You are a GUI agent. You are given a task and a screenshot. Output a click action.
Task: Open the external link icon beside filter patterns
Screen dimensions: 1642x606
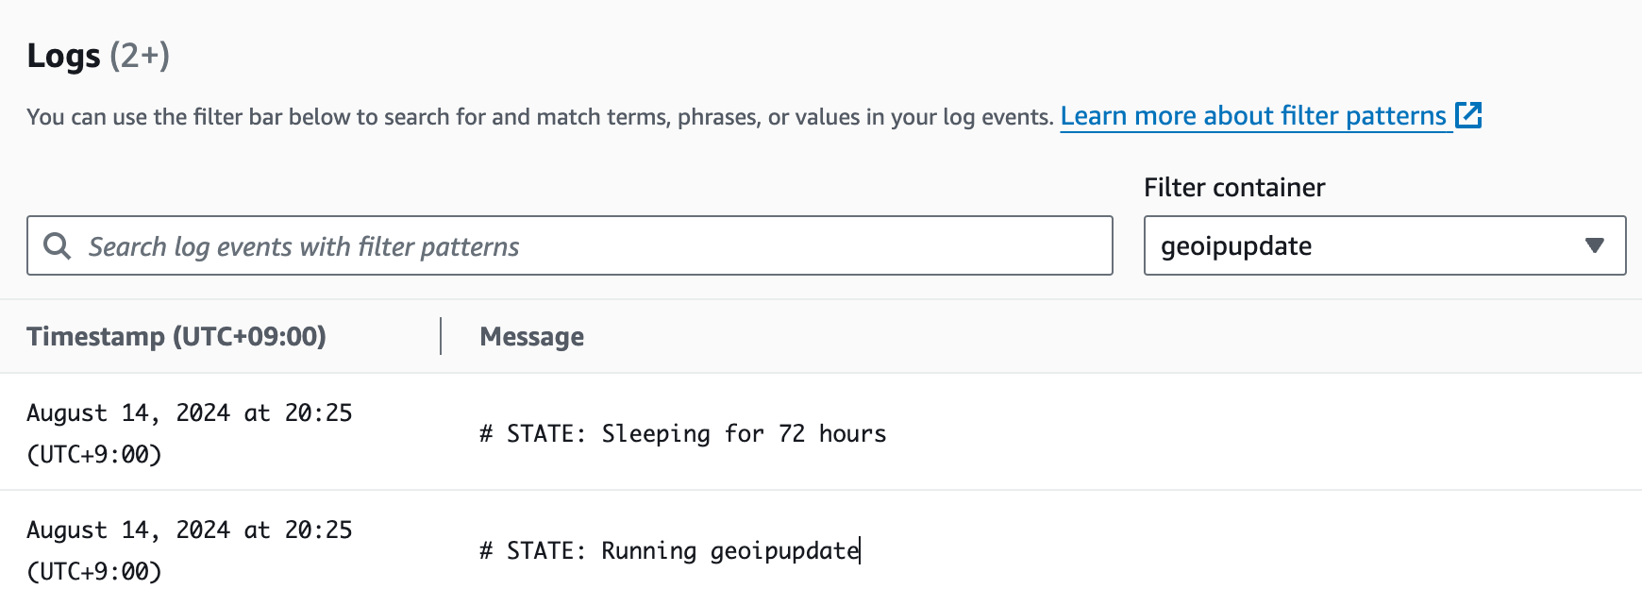tap(1468, 115)
